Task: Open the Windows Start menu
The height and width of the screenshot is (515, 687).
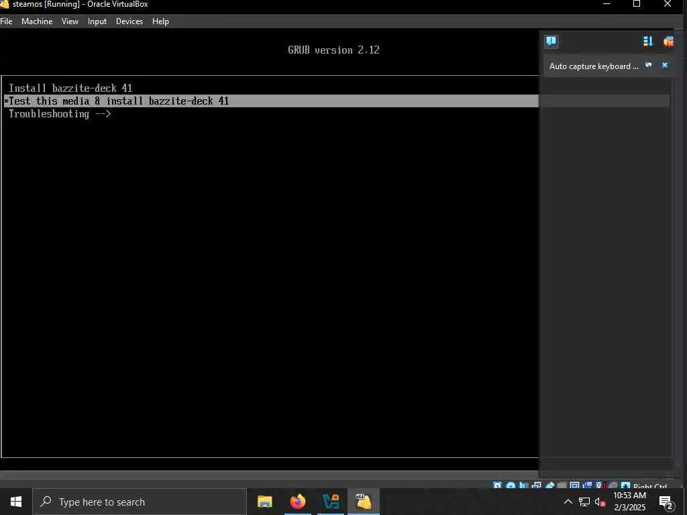Action: pos(16,502)
